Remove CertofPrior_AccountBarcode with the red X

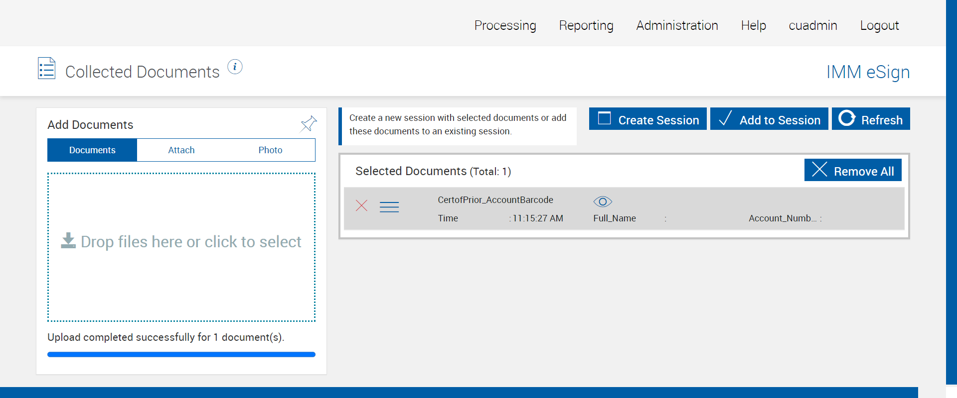(x=361, y=205)
